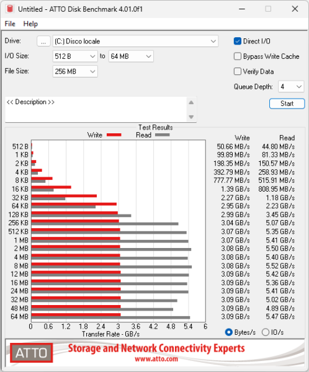309x372 pixels.
Task: Enable the Verify Data checkbox
Action: coord(238,71)
